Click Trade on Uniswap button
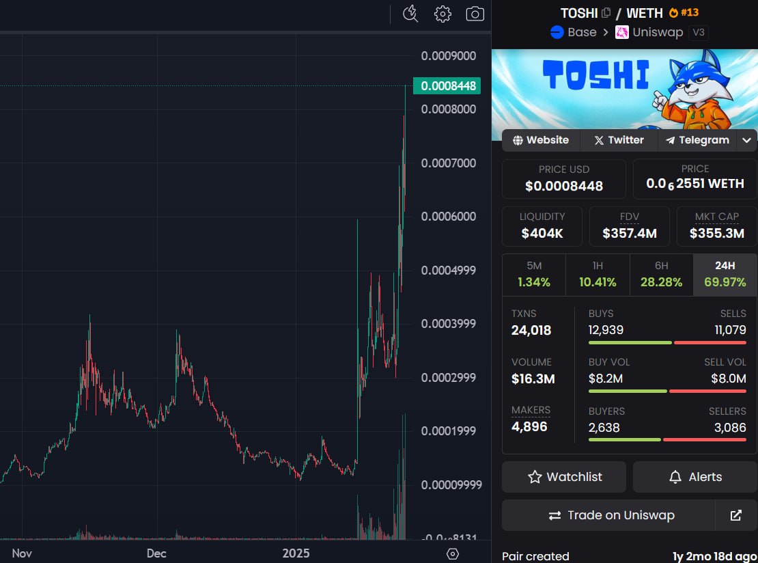The width and height of the screenshot is (758, 563). (608, 515)
